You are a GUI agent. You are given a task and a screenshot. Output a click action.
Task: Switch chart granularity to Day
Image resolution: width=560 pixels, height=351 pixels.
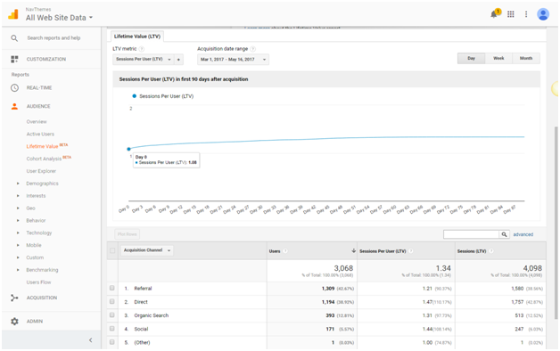click(471, 59)
